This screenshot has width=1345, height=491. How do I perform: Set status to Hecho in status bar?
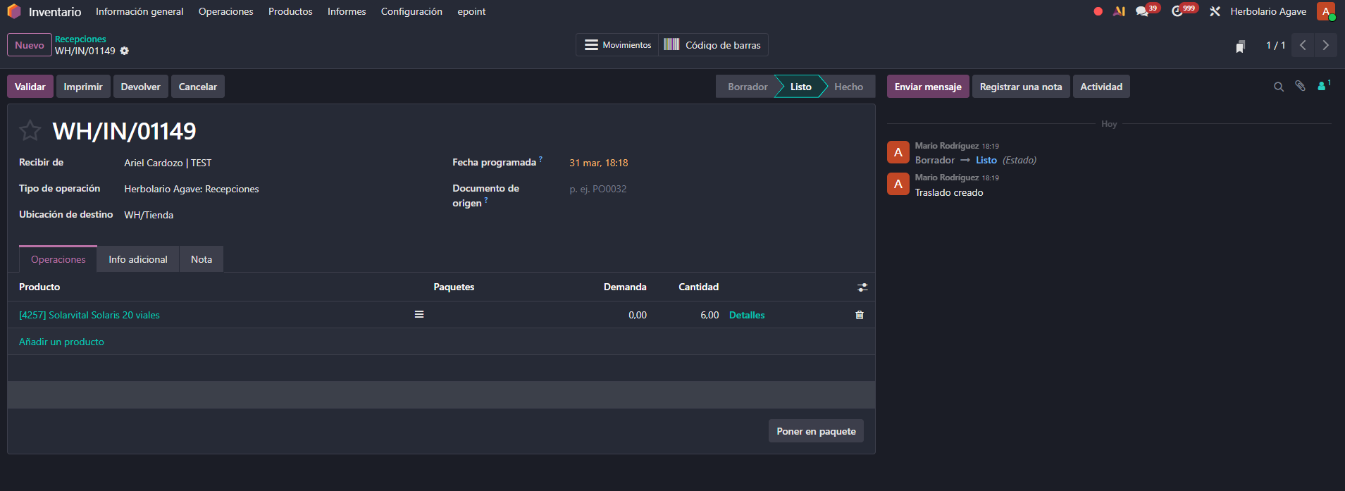pyautogui.click(x=848, y=87)
